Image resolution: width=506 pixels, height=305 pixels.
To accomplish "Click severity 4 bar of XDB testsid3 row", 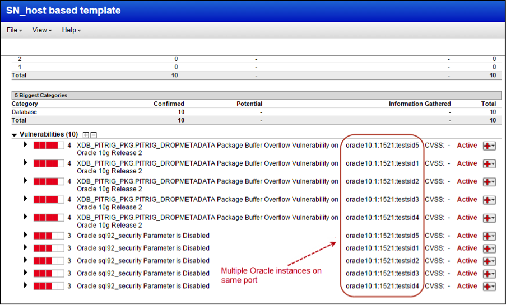I will click(49, 200).
